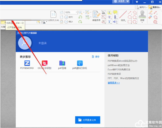Maximize the PDF editor window

(x=152, y=2)
